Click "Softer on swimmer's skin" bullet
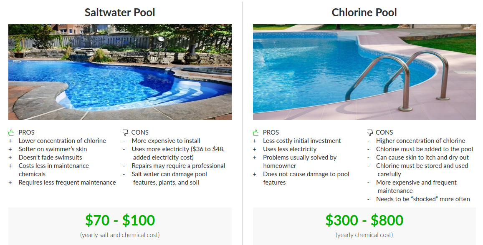Viewport: 483px width, 245px height. pyautogui.click(x=53, y=149)
